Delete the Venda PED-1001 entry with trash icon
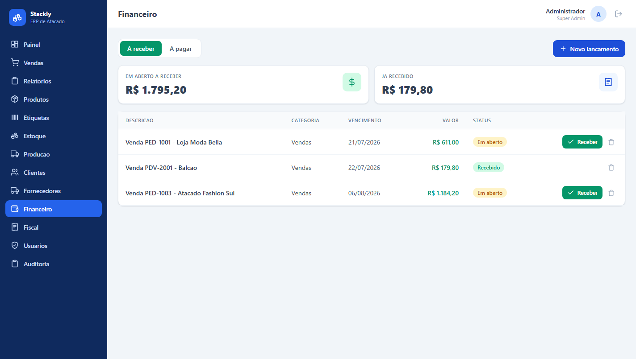 pos(611,142)
